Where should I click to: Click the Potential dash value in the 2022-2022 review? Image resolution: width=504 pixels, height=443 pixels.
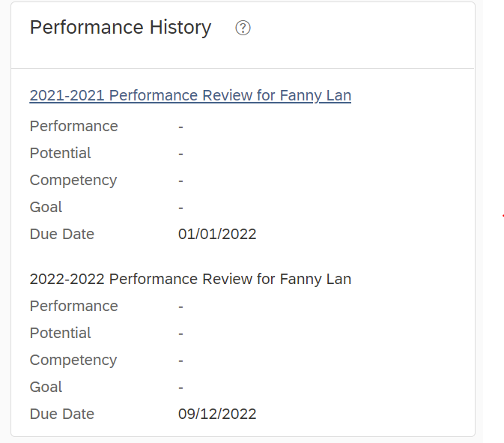[180, 334]
